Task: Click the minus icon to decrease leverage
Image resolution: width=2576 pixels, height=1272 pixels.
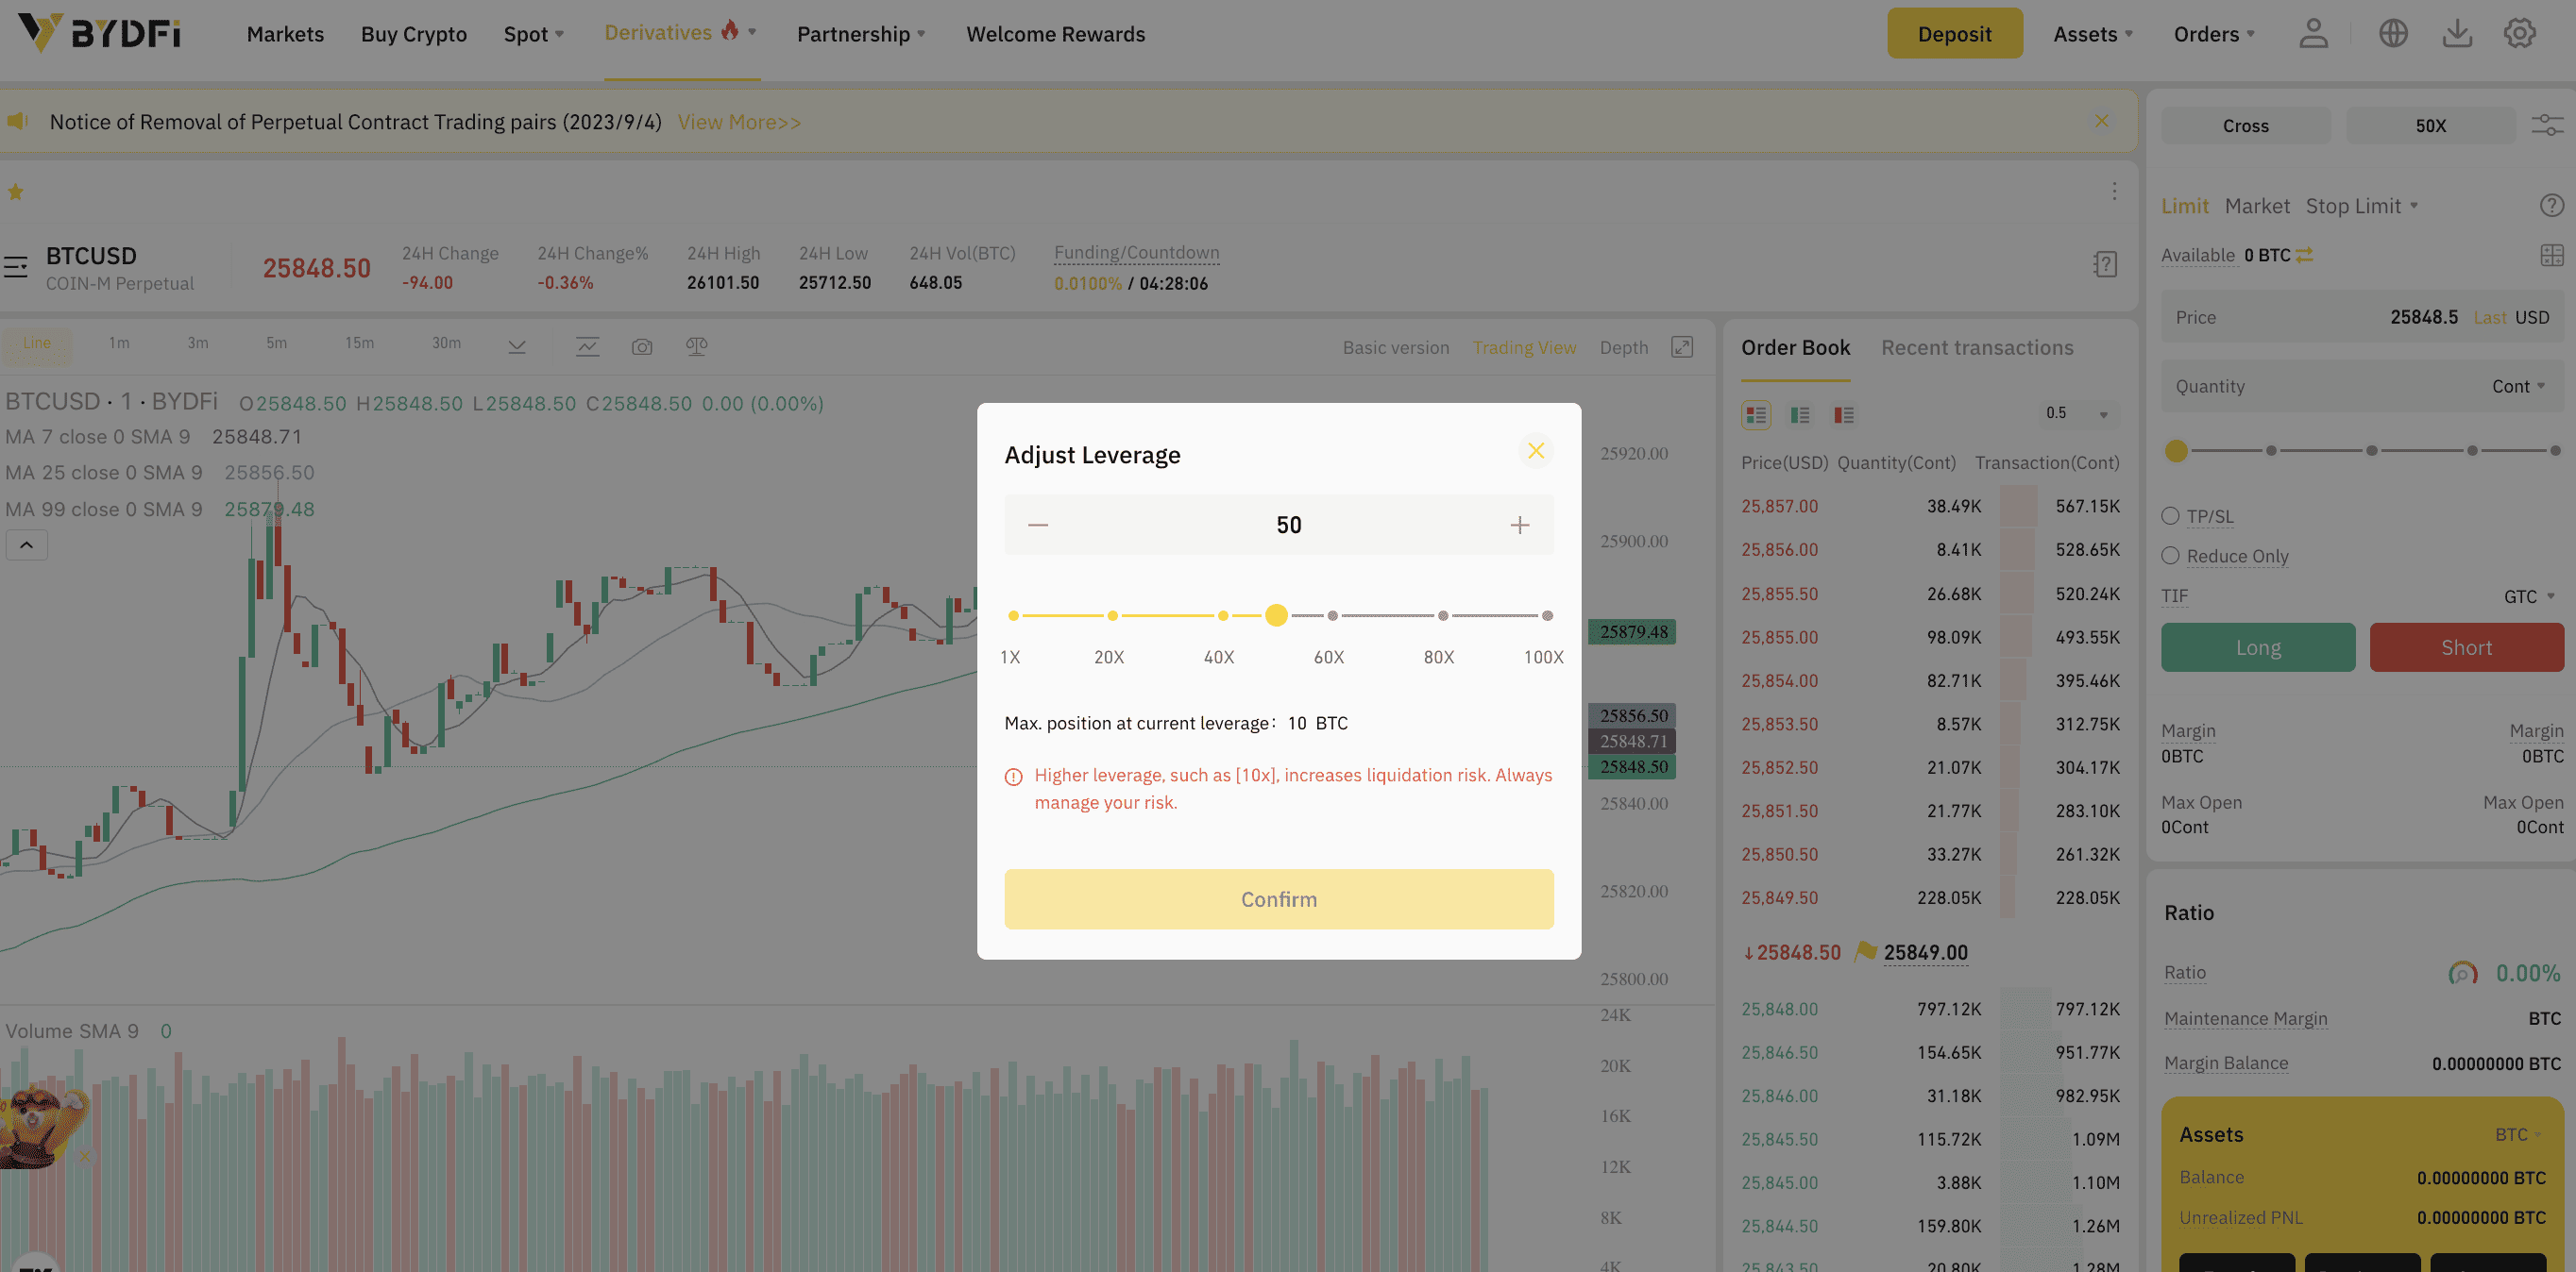Action: pos(1038,526)
